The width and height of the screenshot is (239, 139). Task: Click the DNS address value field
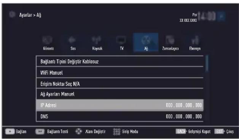click(184, 117)
